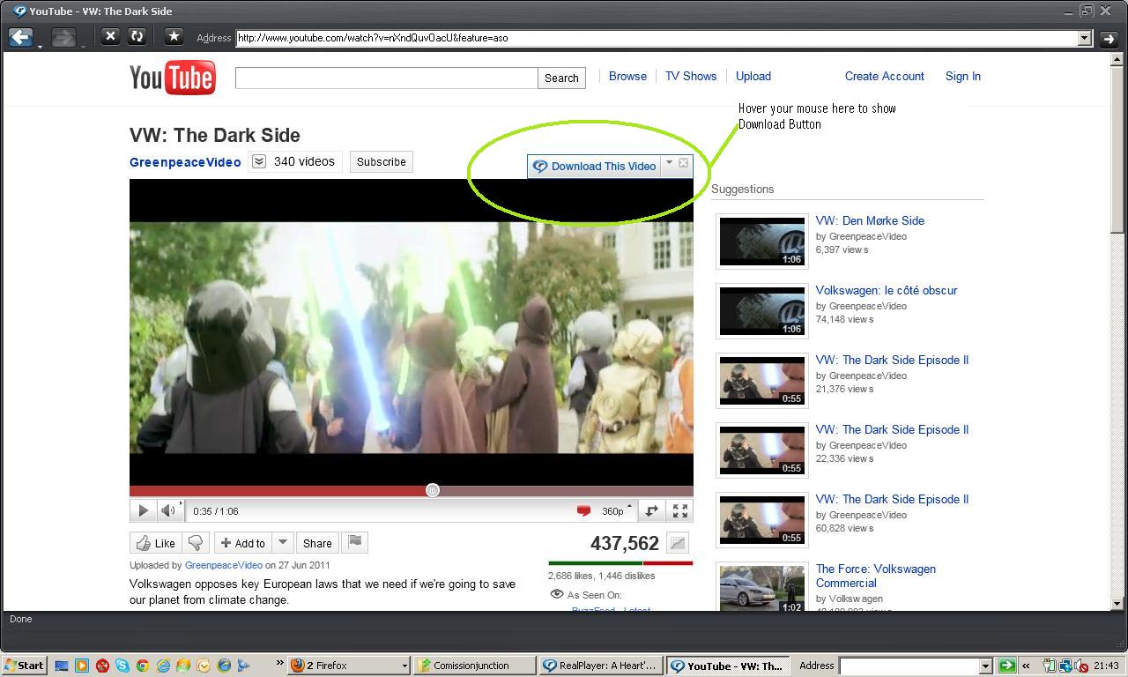
Task: Toggle Like on the video
Action: [155, 543]
